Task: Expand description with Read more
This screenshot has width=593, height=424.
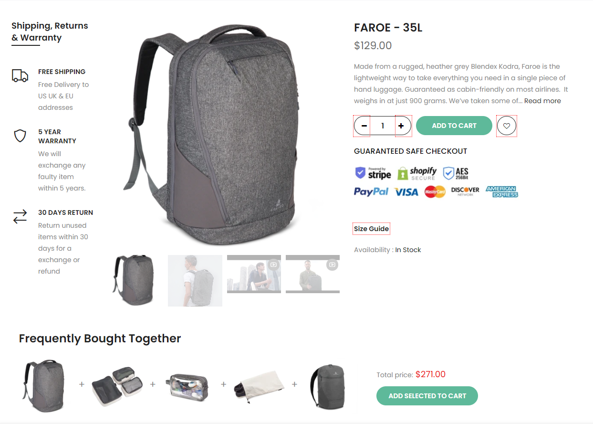Action: [542, 101]
